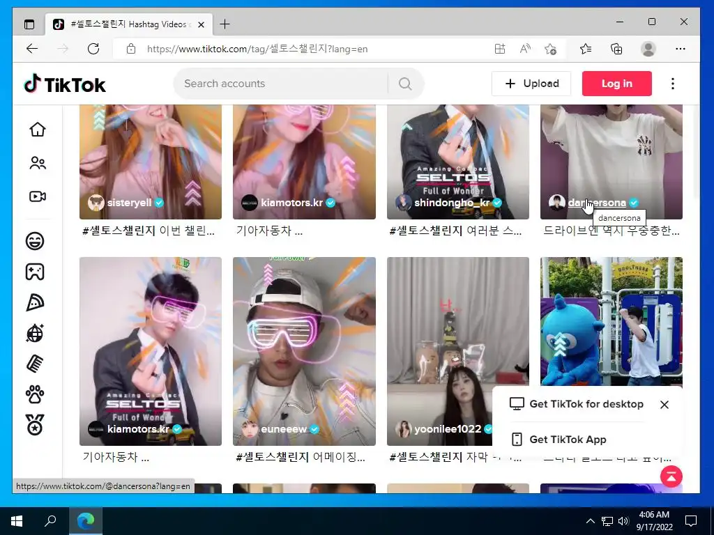This screenshot has height=535, width=714.
Task: Reload the page with refresh icon
Action: pyautogui.click(x=93, y=49)
